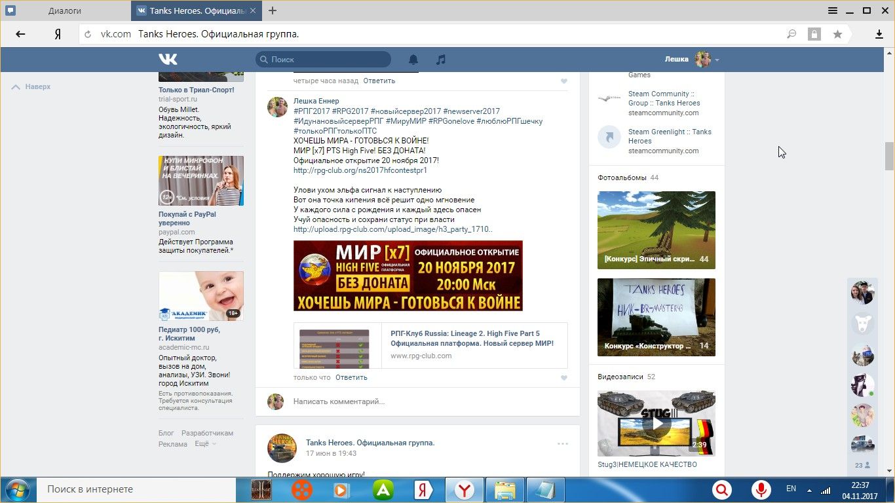
Task: Like the 'четыре часа назад' comment heart
Action: click(564, 81)
